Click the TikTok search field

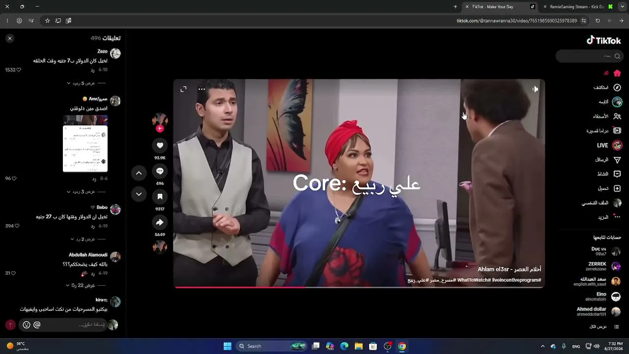pyautogui.click(x=589, y=56)
